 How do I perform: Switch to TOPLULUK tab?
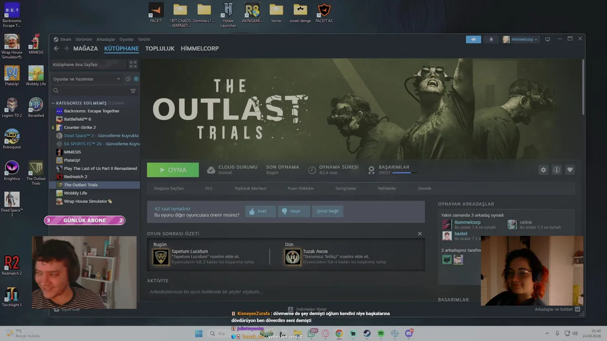point(160,48)
